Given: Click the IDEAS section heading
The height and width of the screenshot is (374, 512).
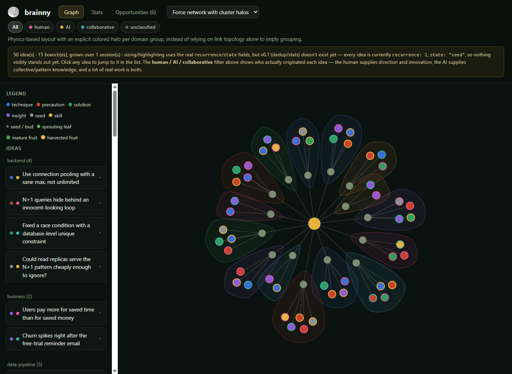Looking at the screenshot, I should pos(14,148).
